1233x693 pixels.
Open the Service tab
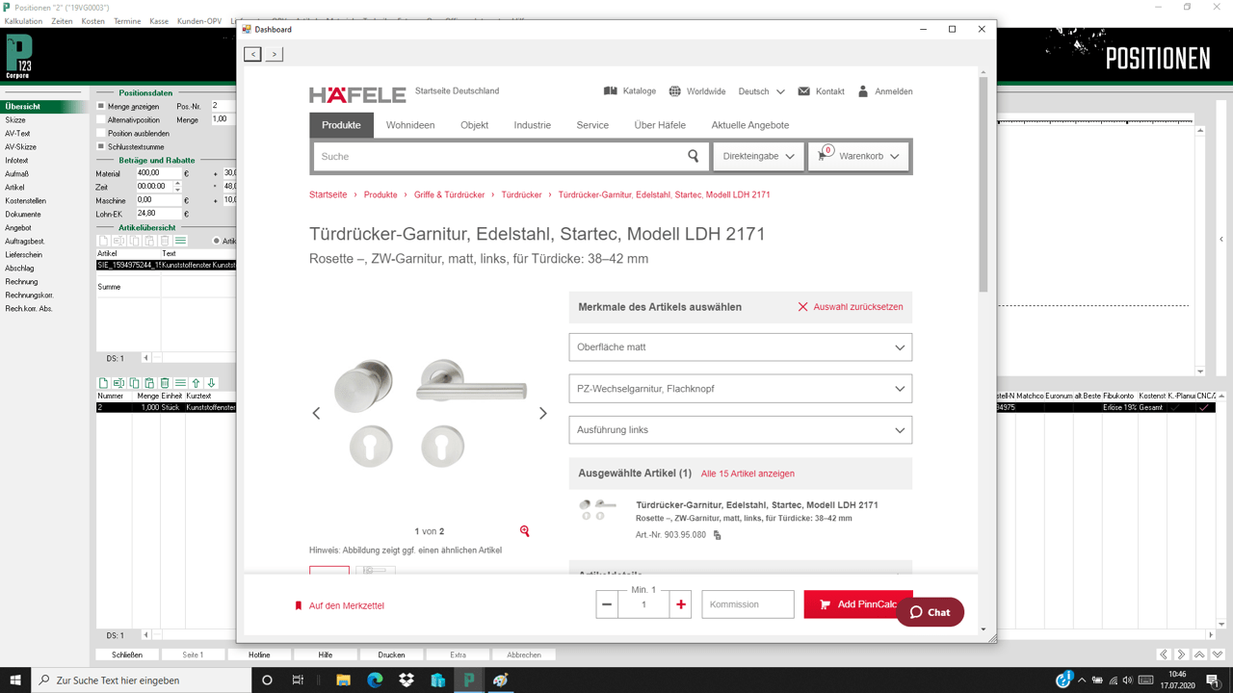592,125
